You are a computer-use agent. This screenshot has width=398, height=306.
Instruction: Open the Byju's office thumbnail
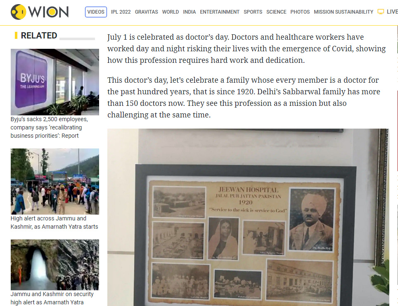[55, 82]
